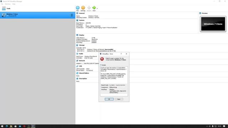Click the New virtual machine icon
The height and width of the screenshot is (128, 228).
(78, 8)
